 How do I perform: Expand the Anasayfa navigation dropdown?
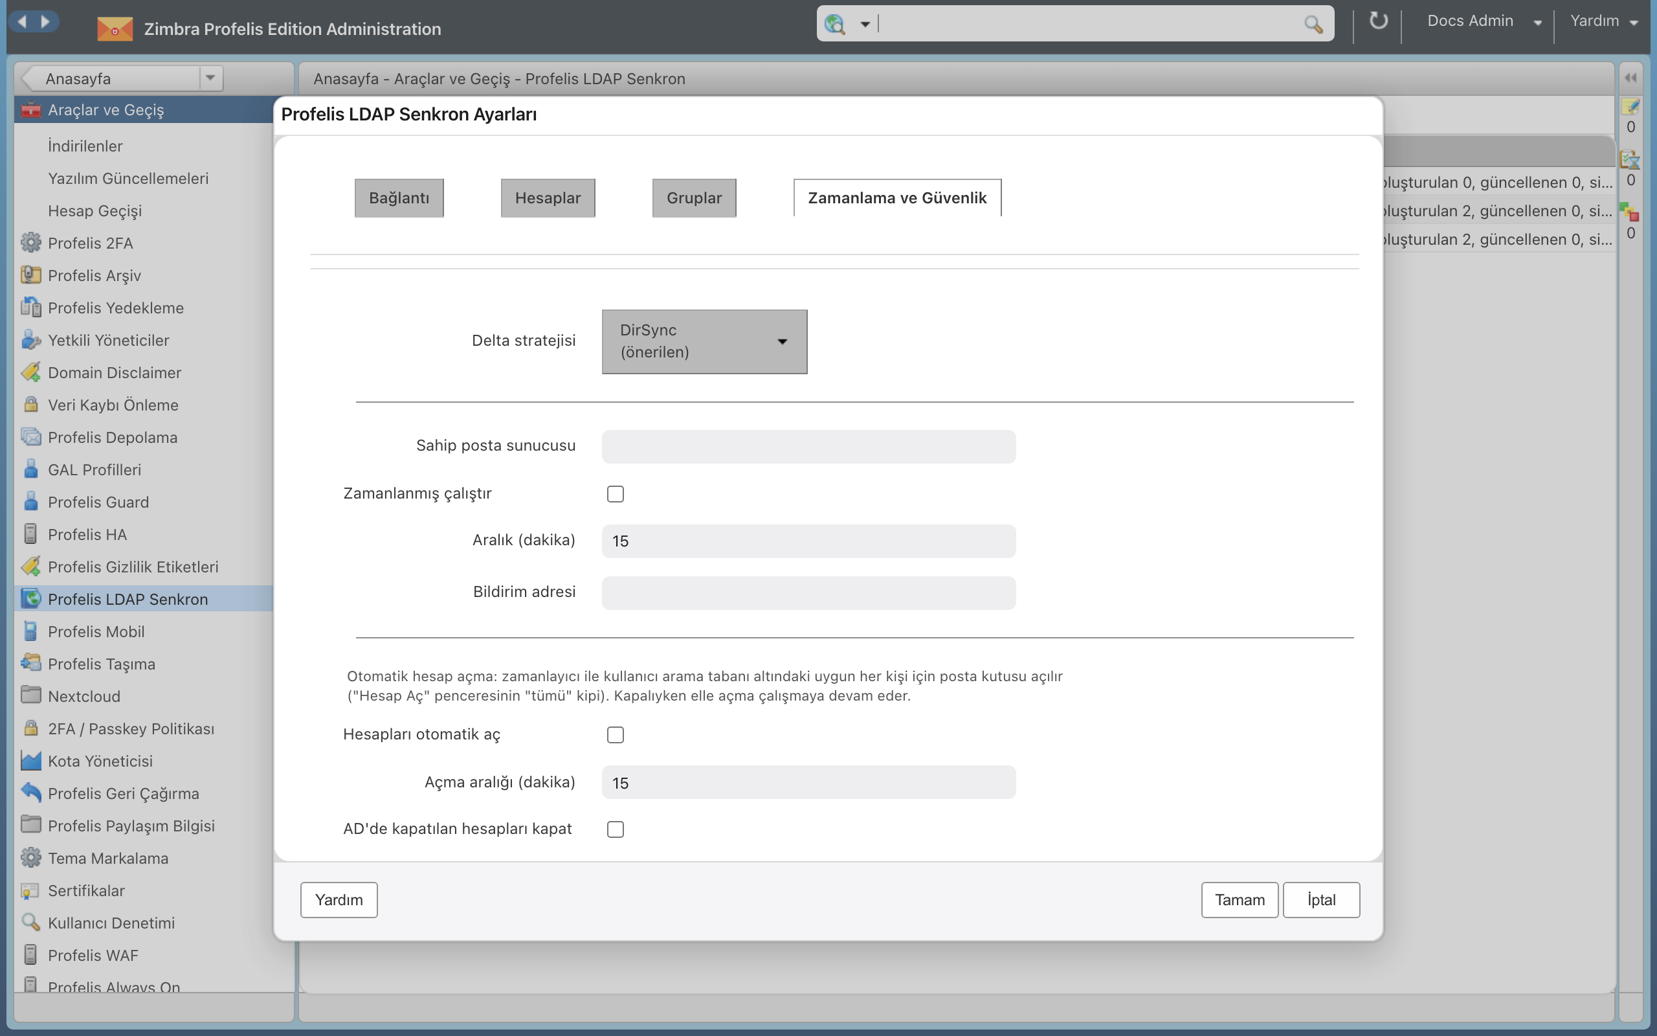tap(210, 78)
